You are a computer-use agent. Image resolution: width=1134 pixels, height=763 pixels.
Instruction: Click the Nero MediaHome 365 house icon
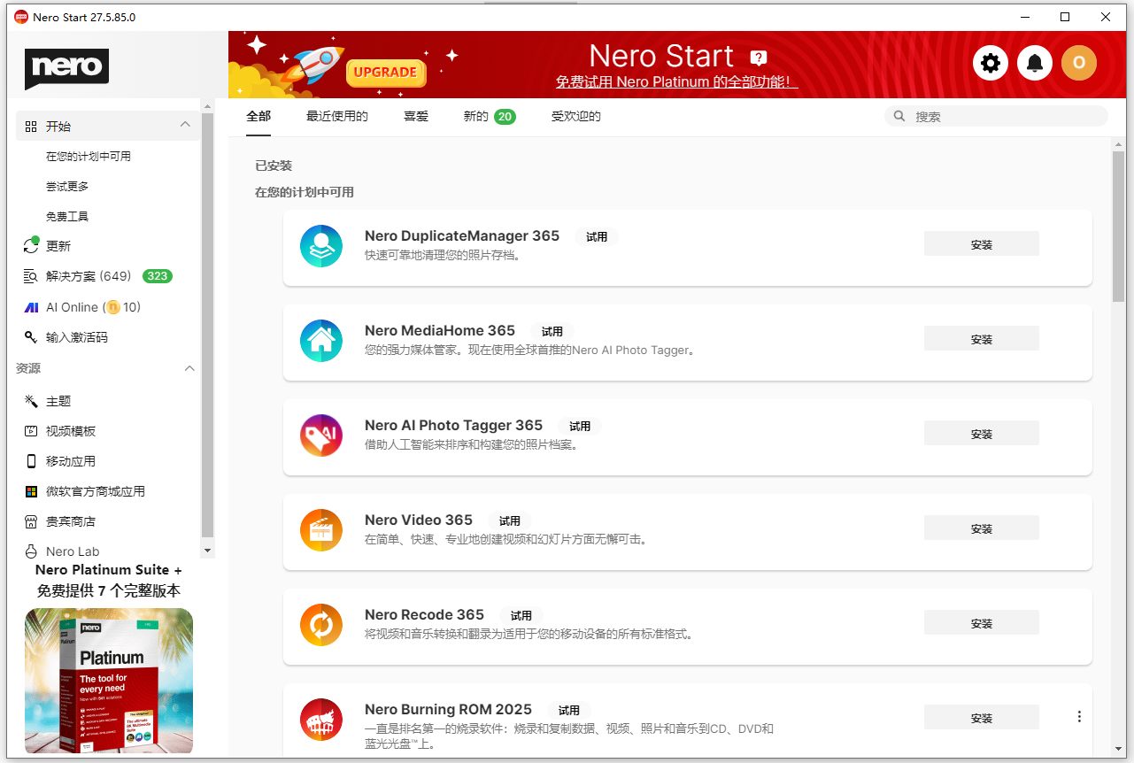coord(320,340)
